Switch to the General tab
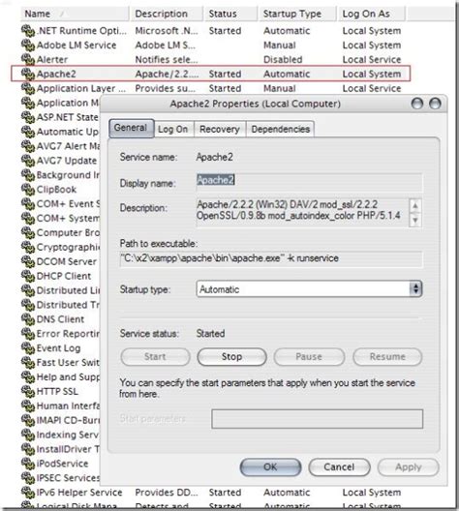This screenshot has height=511, width=459. point(131,128)
